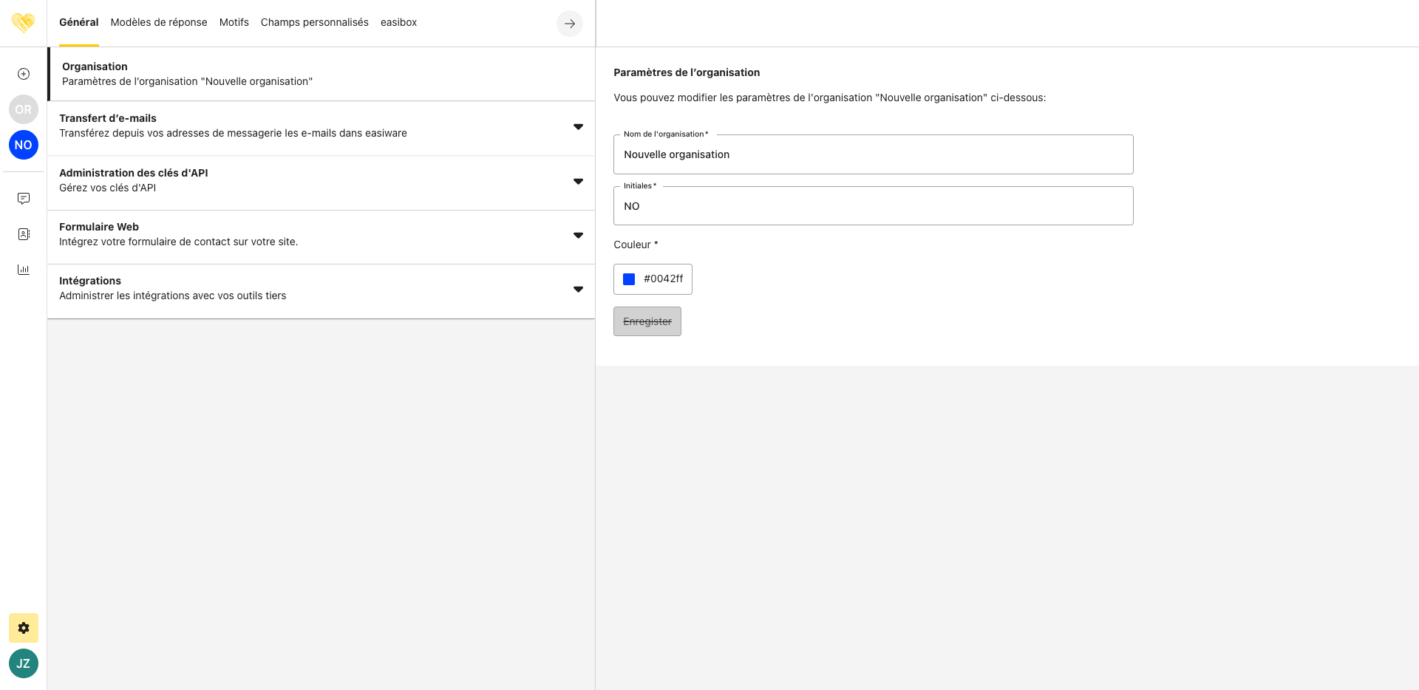
Task: Open the contacts address book icon
Action: point(24,234)
